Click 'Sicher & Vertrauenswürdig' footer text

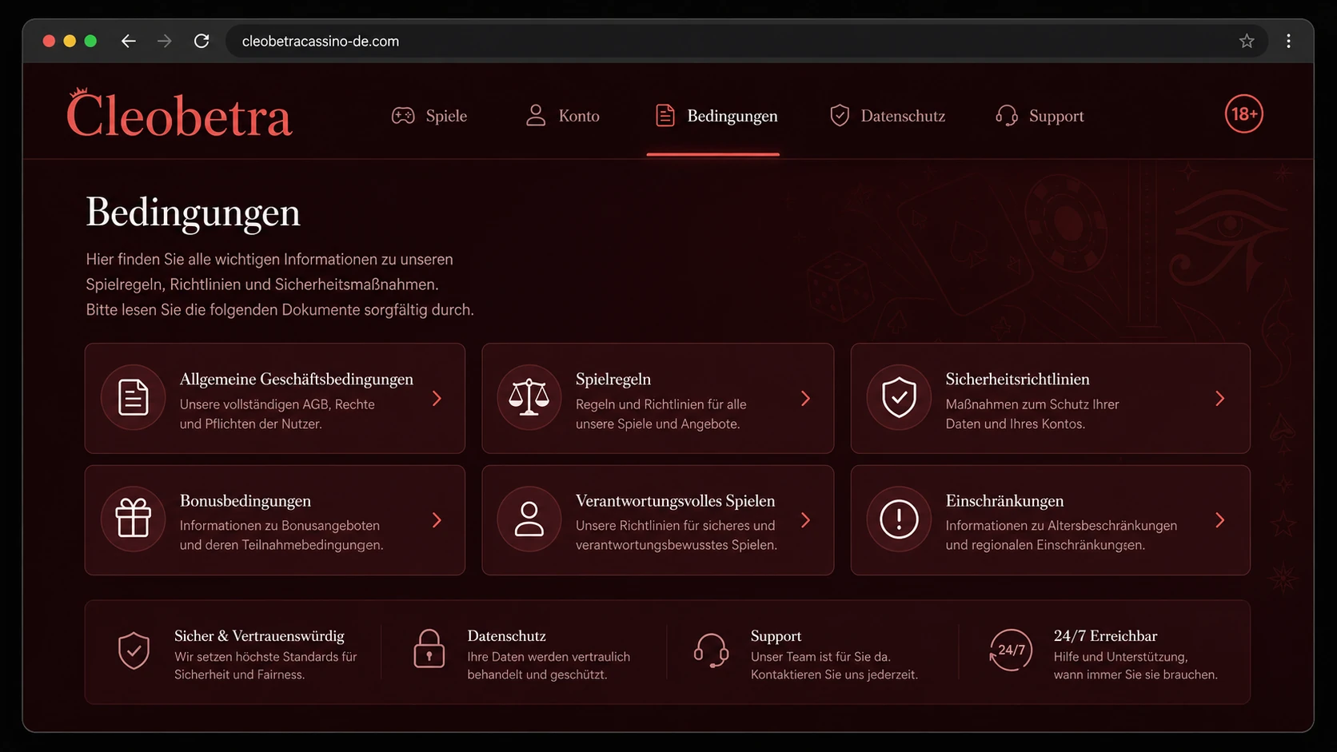tap(259, 636)
